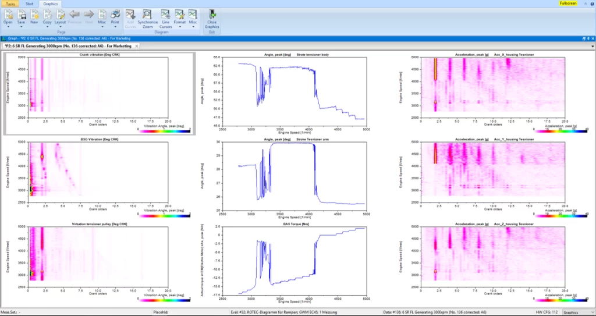Switch to the Tasks tab

point(10,3)
